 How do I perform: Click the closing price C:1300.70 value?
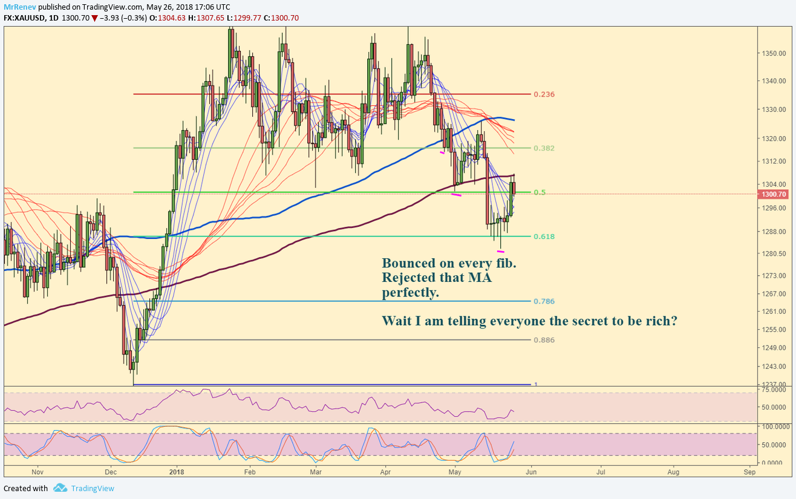click(x=281, y=18)
